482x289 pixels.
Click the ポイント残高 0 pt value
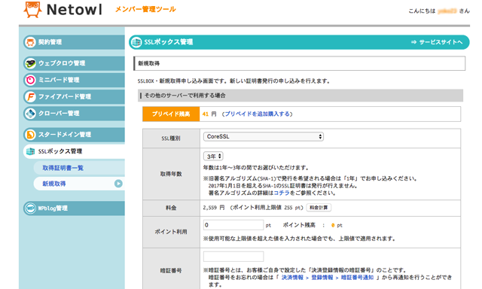coord(337,226)
